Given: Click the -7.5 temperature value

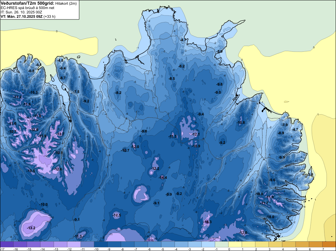Looking at the screenshot, I should (76, 92).
